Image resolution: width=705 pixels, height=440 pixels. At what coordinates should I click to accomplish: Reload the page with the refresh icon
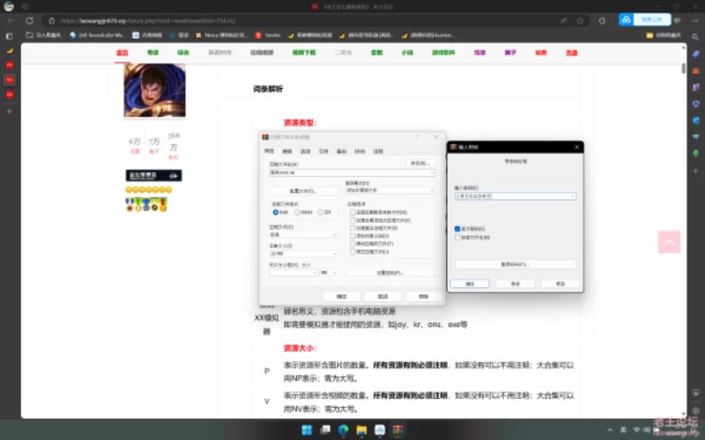29,21
